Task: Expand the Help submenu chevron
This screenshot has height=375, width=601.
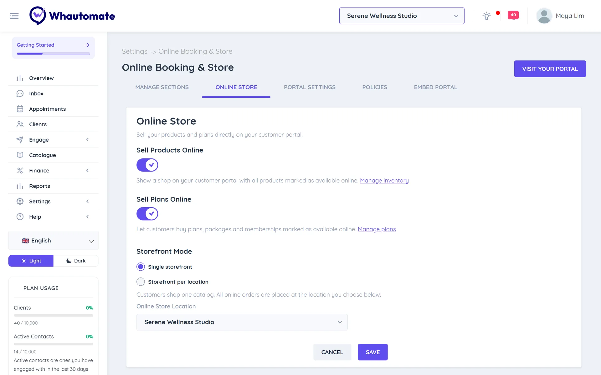Action: coord(88,217)
